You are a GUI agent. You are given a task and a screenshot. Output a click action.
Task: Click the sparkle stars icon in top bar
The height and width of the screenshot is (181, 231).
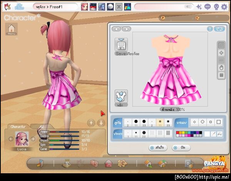tap(199, 7)
